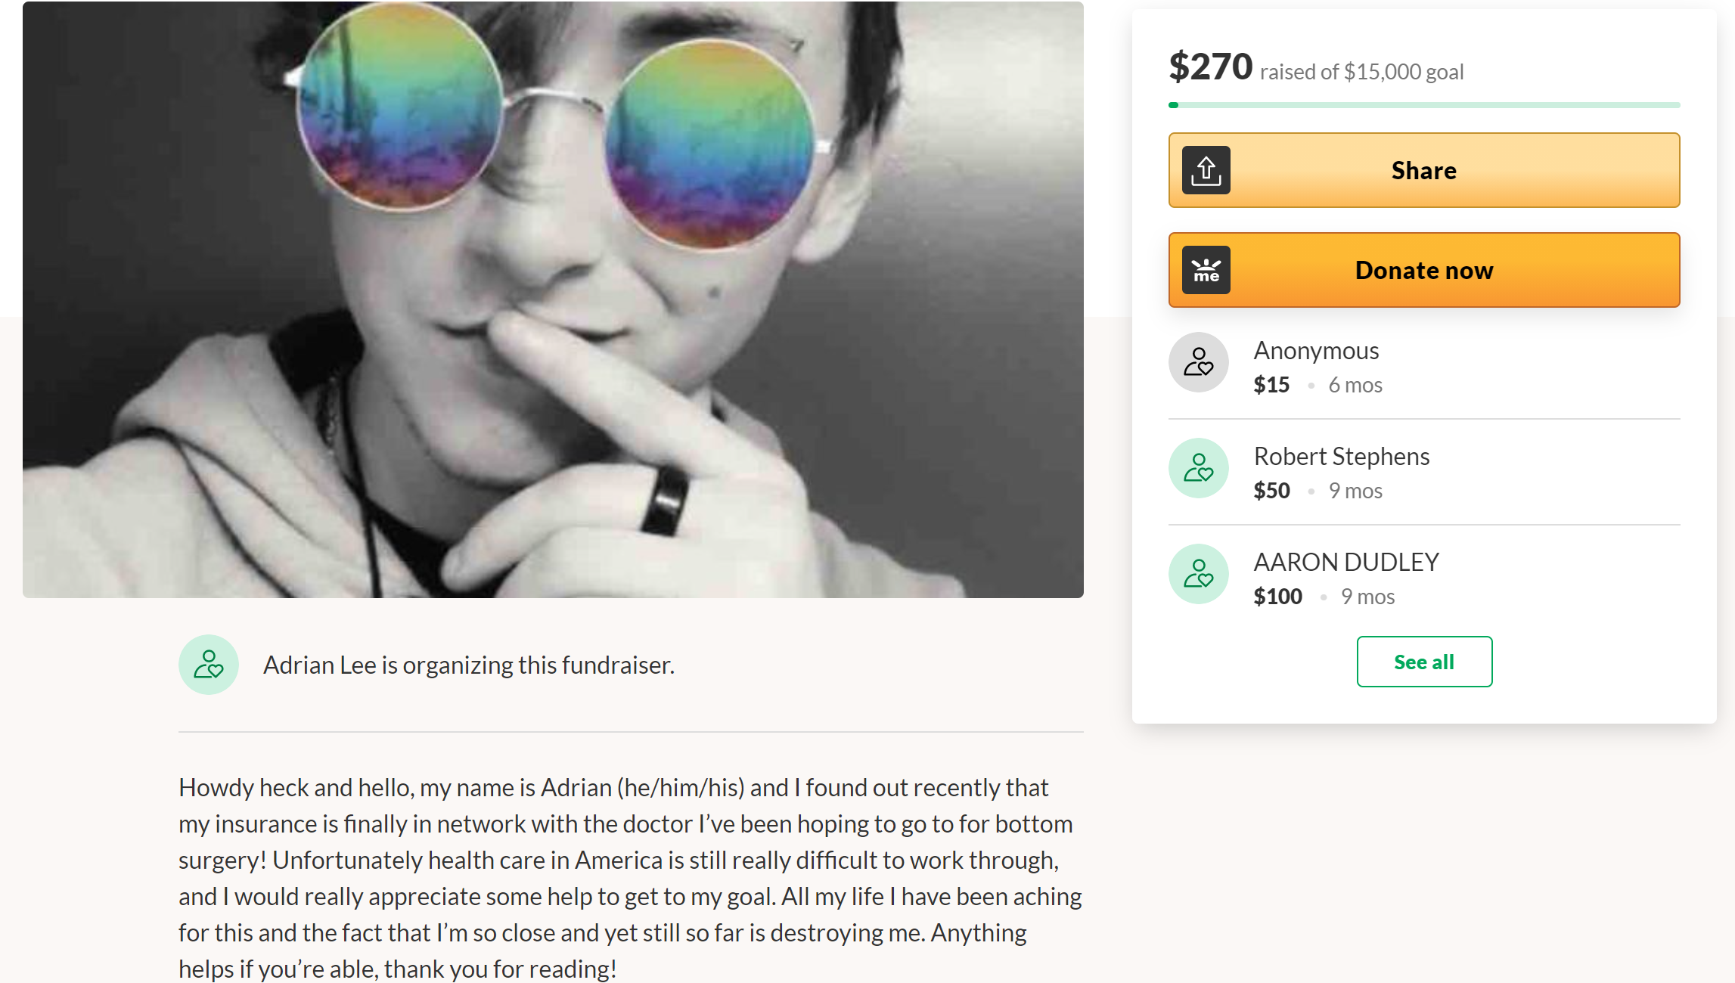Open the full donor list with See all
The height and width of the screenshot is (983, 1735).
click(1423, 662)
